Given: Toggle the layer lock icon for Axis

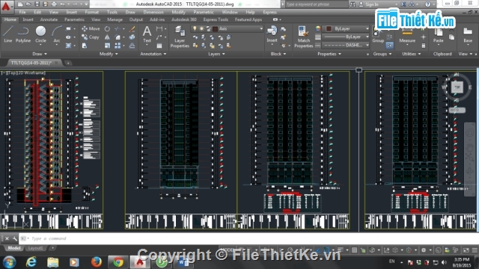Looking at the screenshot, I should point(208,28).
